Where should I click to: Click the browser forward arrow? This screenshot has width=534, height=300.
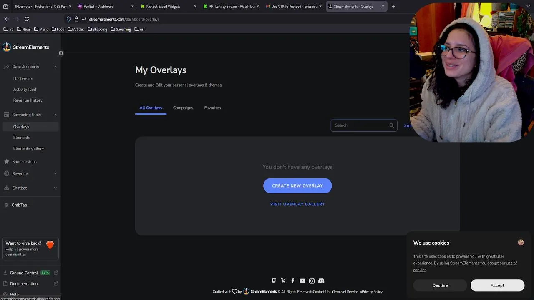click(17, 19)
